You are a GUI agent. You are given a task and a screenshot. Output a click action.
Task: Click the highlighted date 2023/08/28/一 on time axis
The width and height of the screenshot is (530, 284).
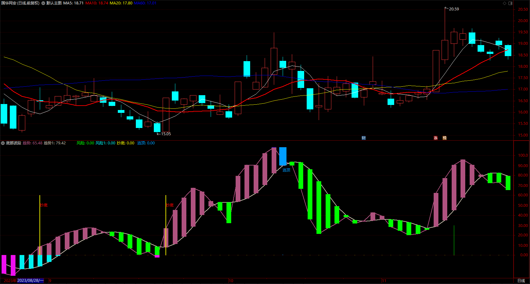30,281
